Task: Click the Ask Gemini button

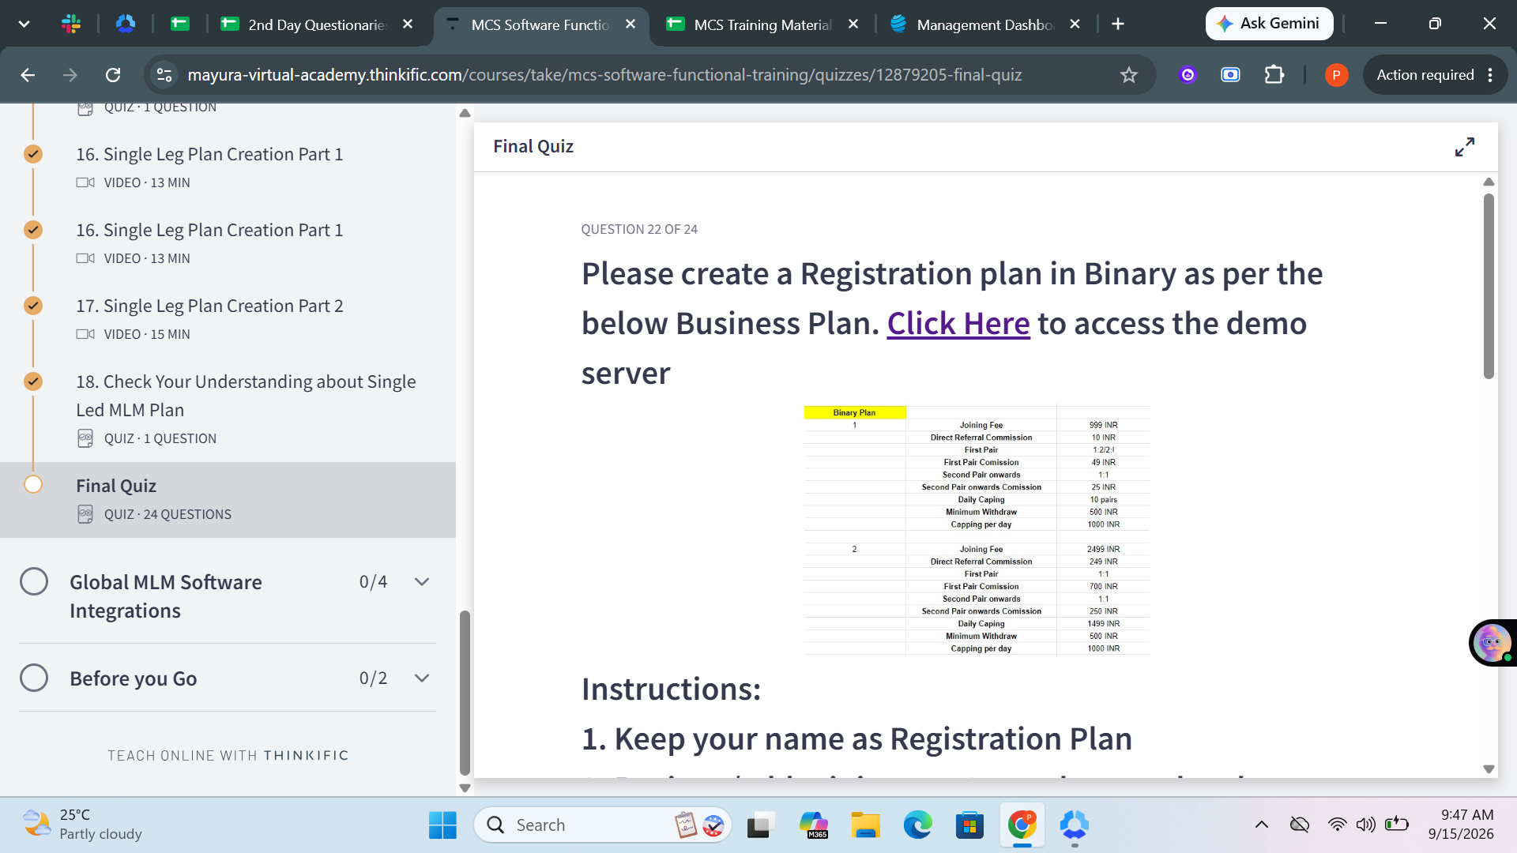Action: click(x=1269, y=24)
